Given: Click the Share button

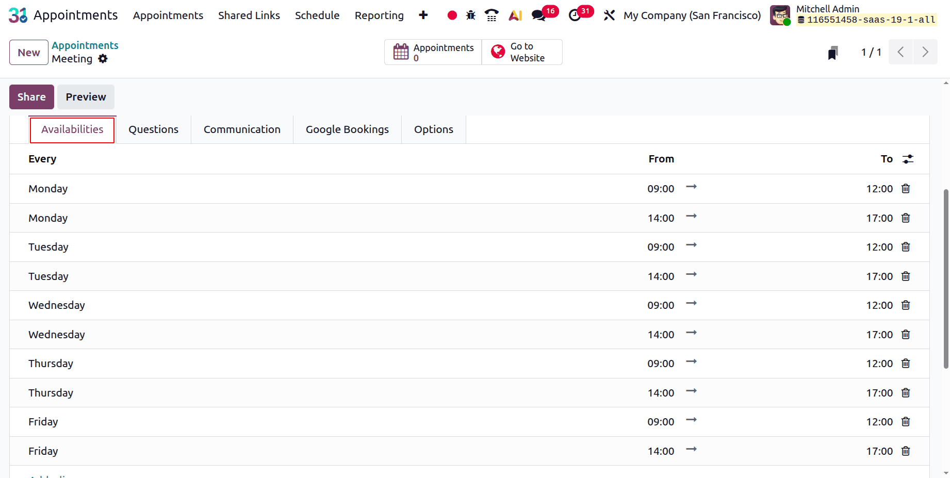Looking at the screenshot, I should (31, 97).
